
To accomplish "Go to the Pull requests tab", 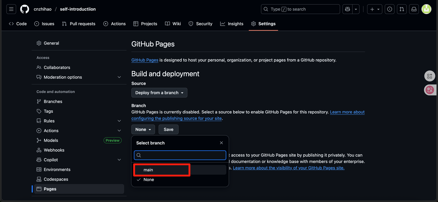I will pyautogui.click(x=79, y=24).
